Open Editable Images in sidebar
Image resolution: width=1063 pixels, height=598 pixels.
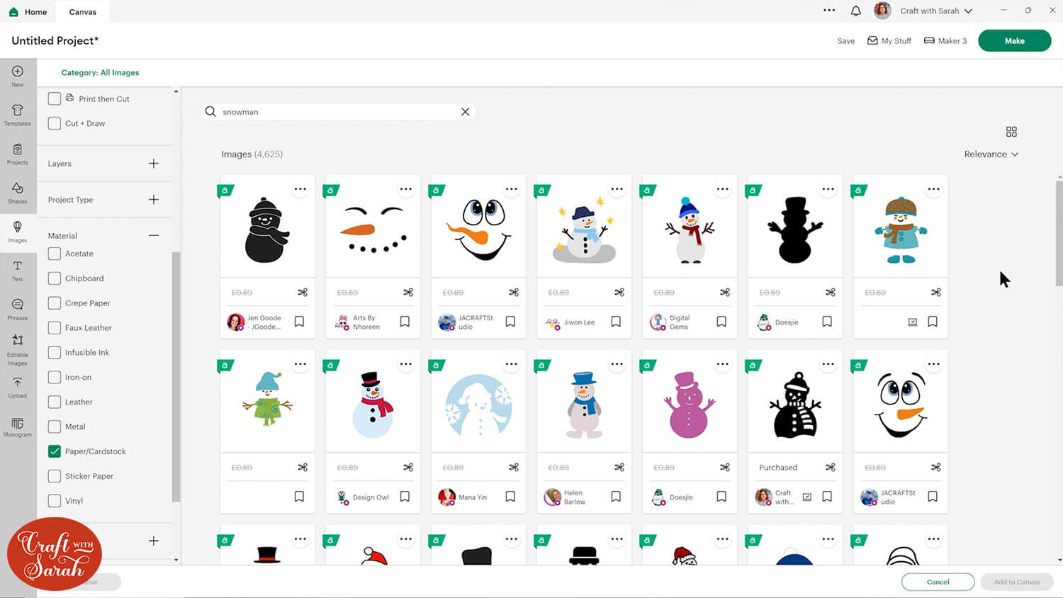18,350
